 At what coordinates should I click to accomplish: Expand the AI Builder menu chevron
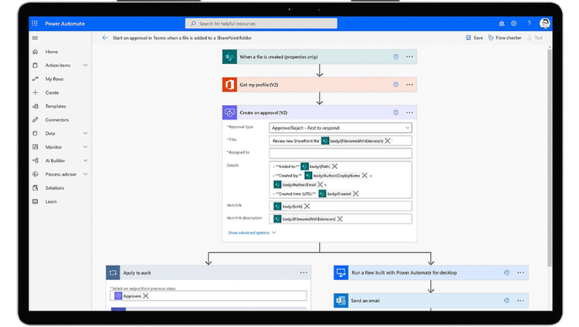coord(85,160)
